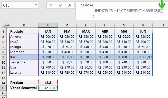
Task: Click the JUN column heading cell
Action: click(143, 31)
